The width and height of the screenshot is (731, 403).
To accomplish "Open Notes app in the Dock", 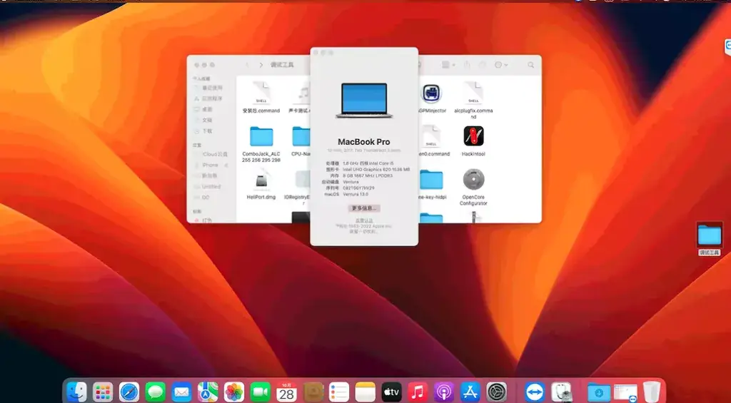I will pyautogui.click(x=365, y=392).
